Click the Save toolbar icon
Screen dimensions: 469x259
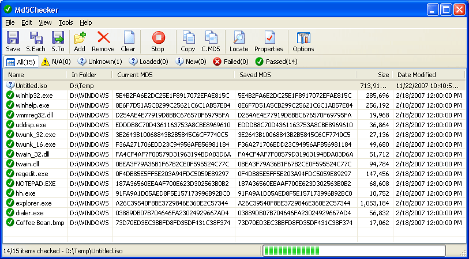(12, 42)
